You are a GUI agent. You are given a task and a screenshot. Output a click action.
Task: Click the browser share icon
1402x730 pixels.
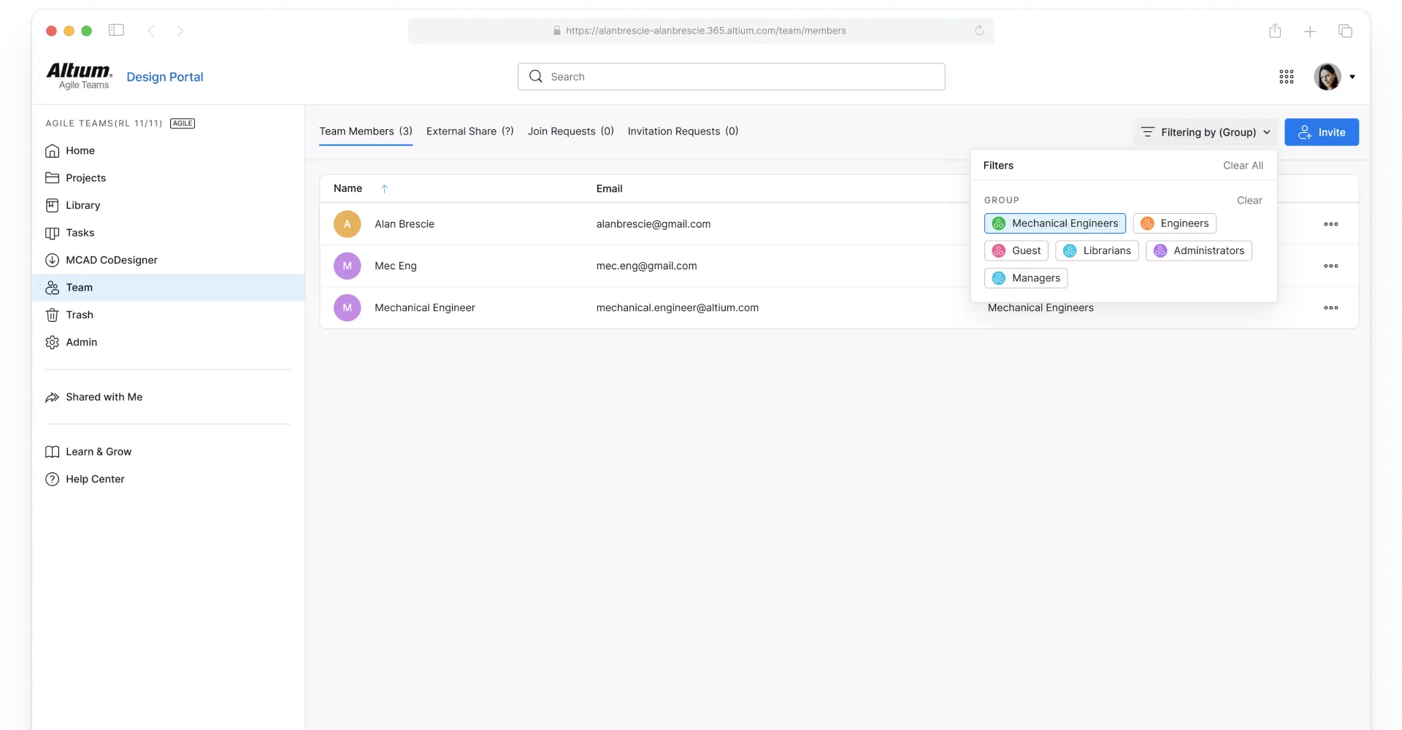pos(1275,31)
